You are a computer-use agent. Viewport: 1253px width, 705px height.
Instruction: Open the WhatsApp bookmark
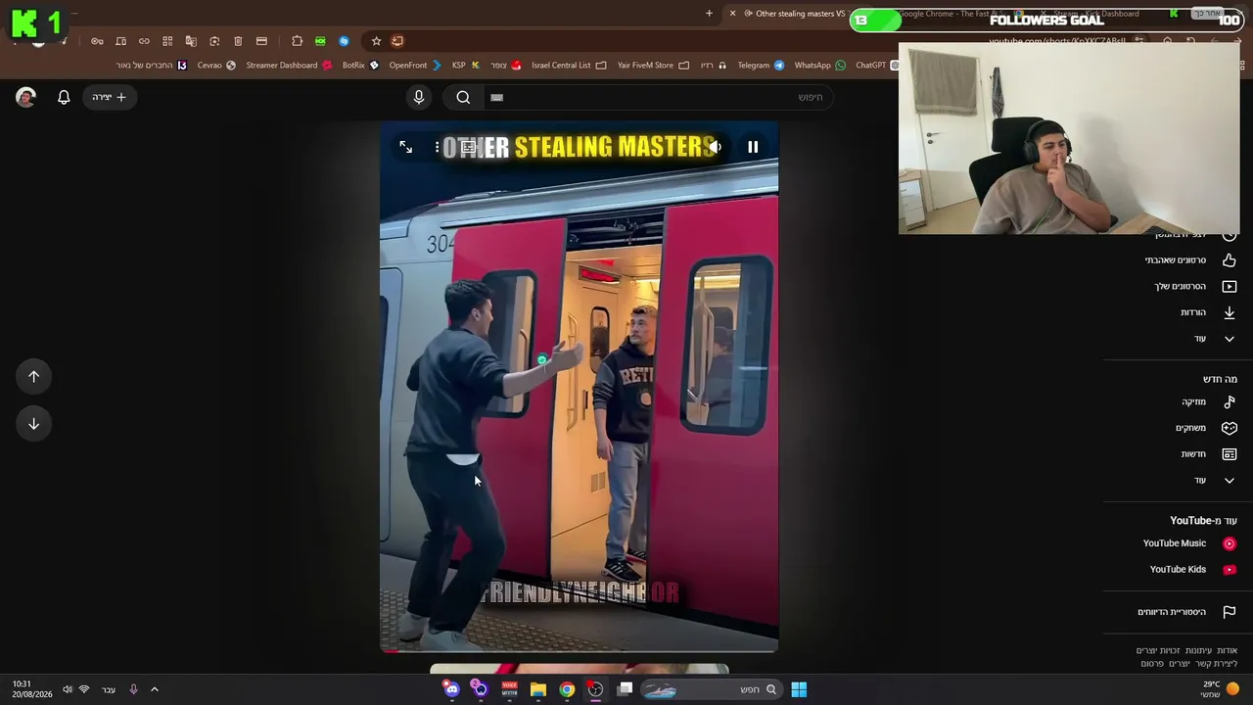[x=820, y=66]
